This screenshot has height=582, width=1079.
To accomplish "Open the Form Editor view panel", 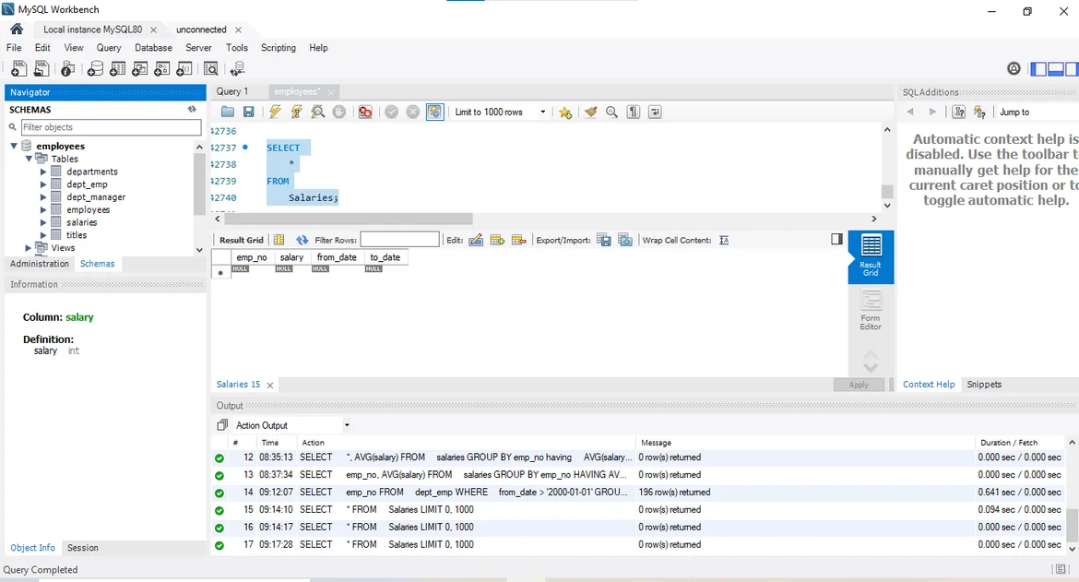I will click(x=871, y=310).
